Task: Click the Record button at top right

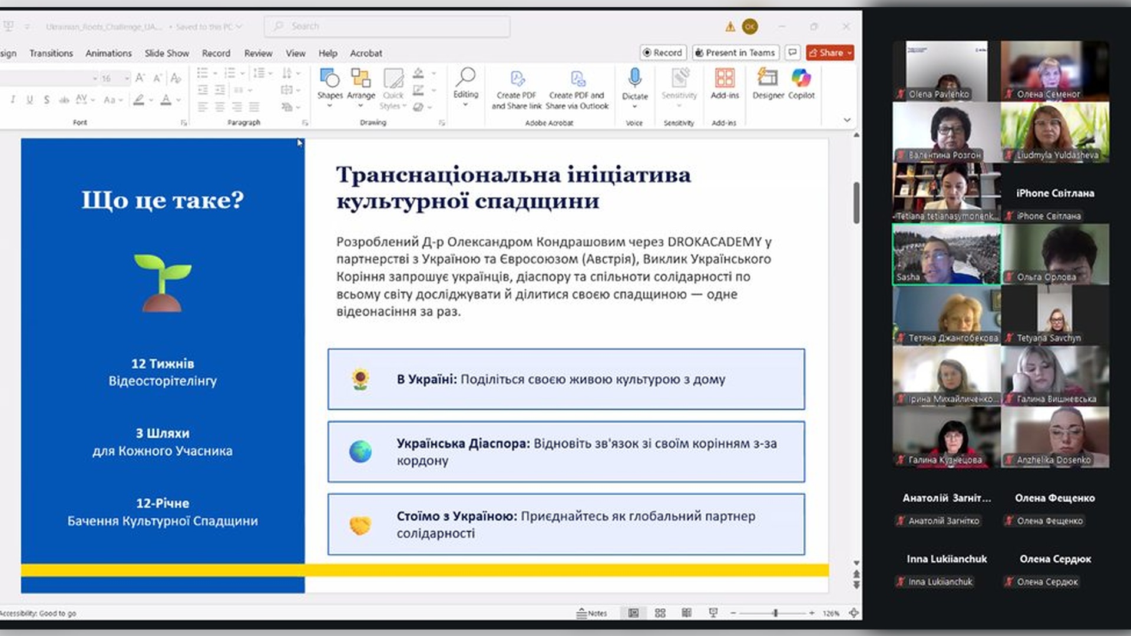Action: (x=663, y=52)
